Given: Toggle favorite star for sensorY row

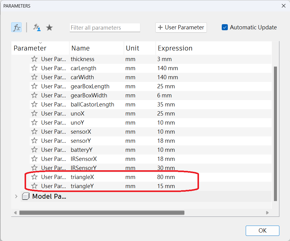Looking at the screenshot, I should pos(34,141).
